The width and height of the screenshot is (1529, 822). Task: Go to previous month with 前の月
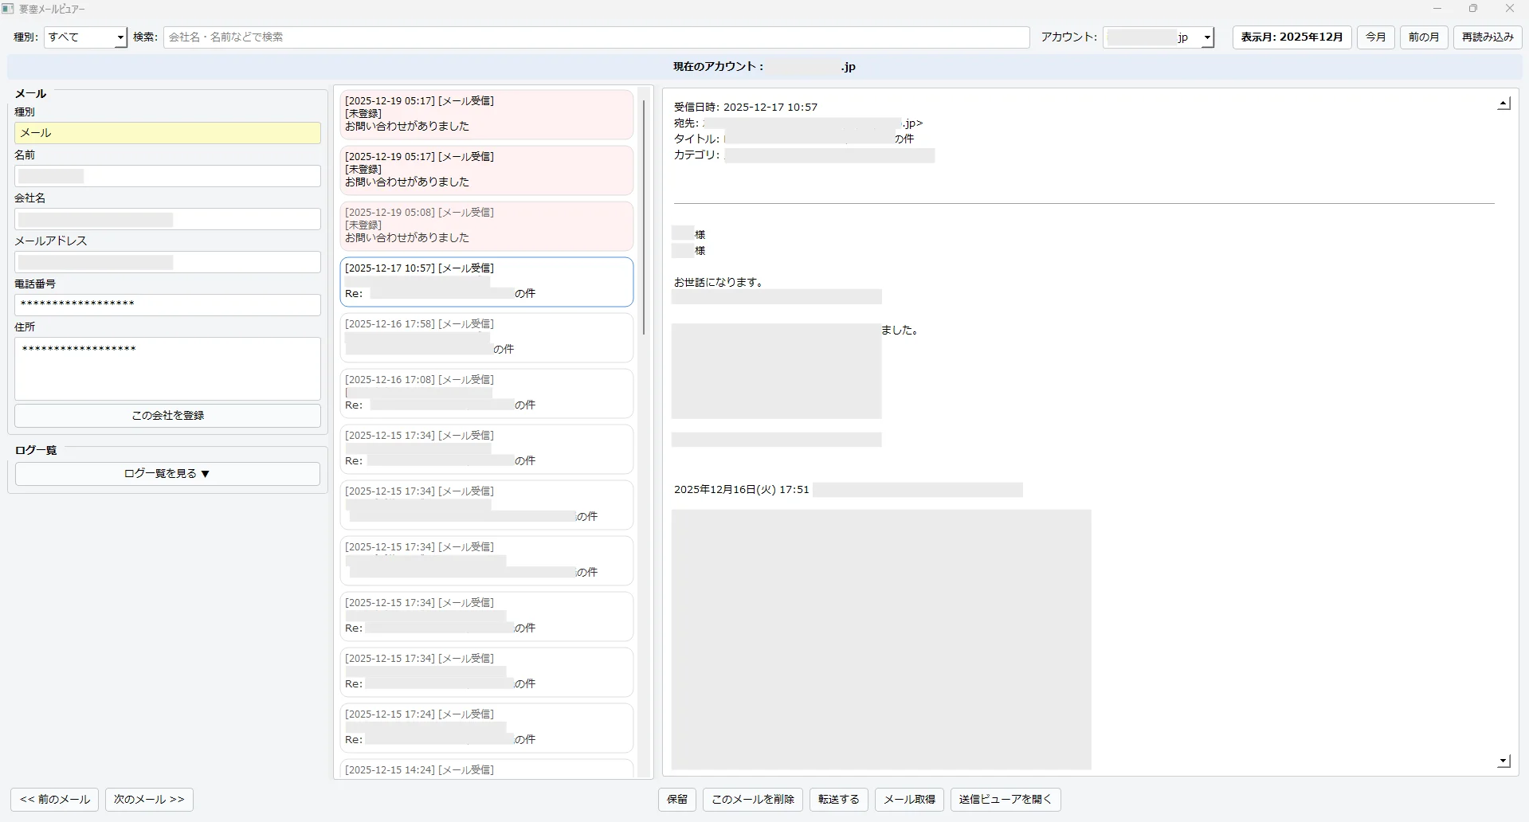[x=1423, y=37]
